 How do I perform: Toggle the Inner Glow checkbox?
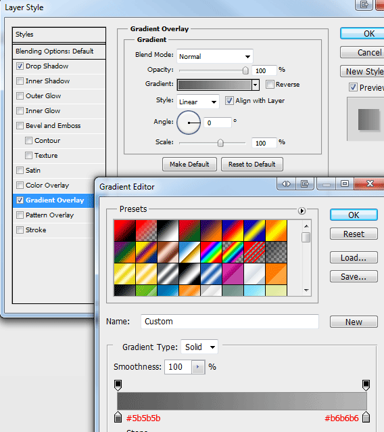click(x=20, y=111)
